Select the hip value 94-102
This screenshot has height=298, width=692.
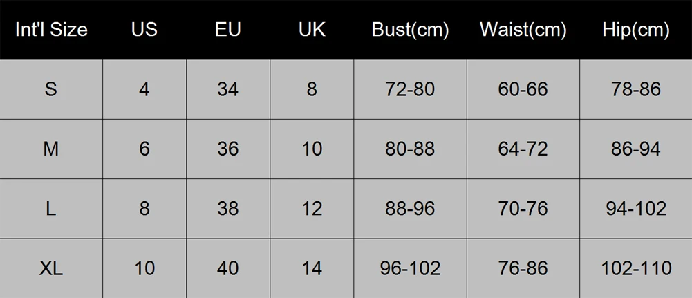(636, 208)
